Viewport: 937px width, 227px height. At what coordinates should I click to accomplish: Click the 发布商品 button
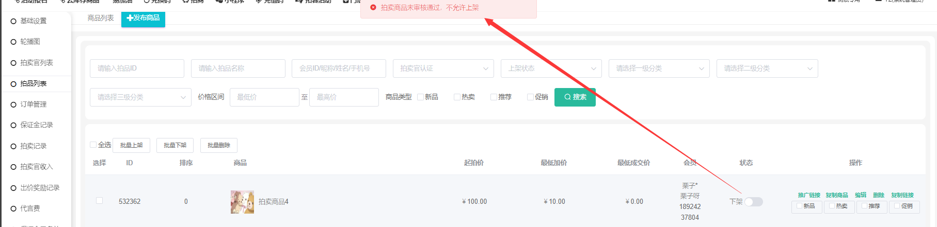(x=143, y=18)
